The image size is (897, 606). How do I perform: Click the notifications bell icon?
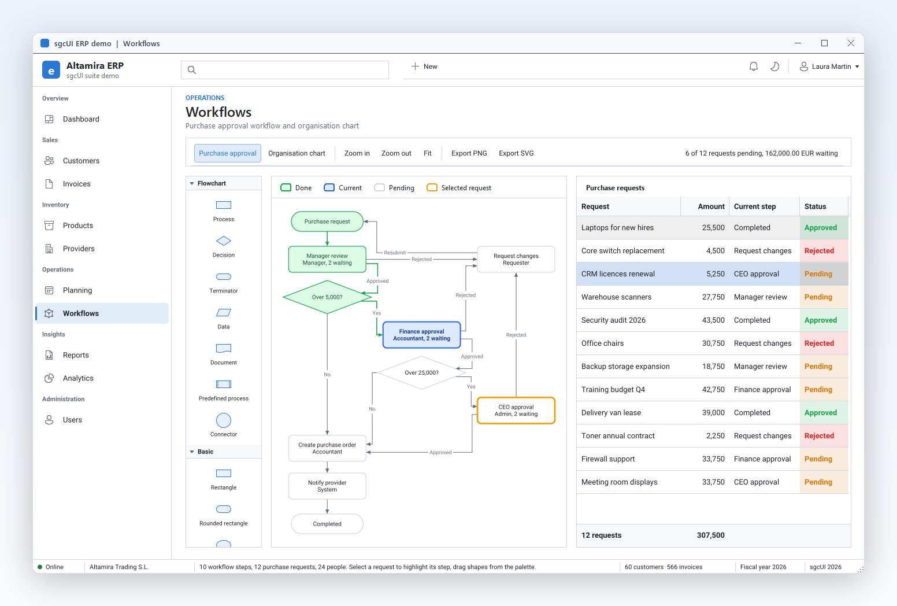(754, 66)
